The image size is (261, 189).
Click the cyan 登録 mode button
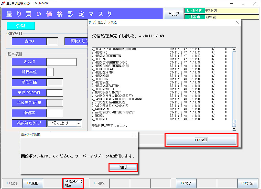point(21,26)
